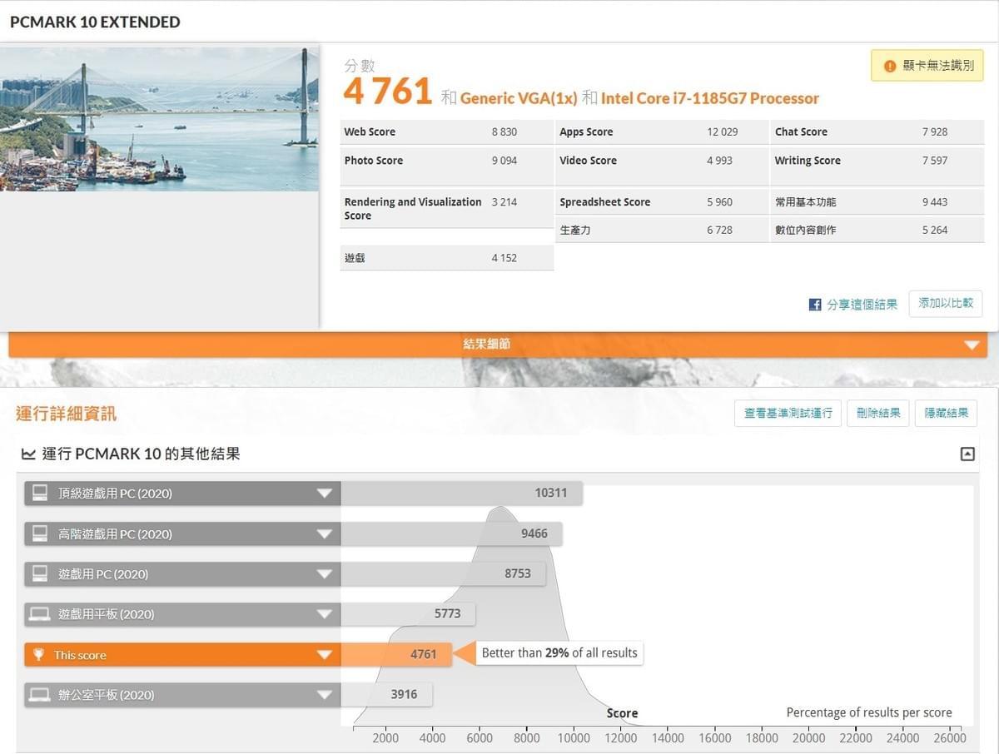This screenshot has width=999, height=754.
Task: Expand the 高階遊戲用 PC (2020) dropdown arrow
Action: (325, 534)
